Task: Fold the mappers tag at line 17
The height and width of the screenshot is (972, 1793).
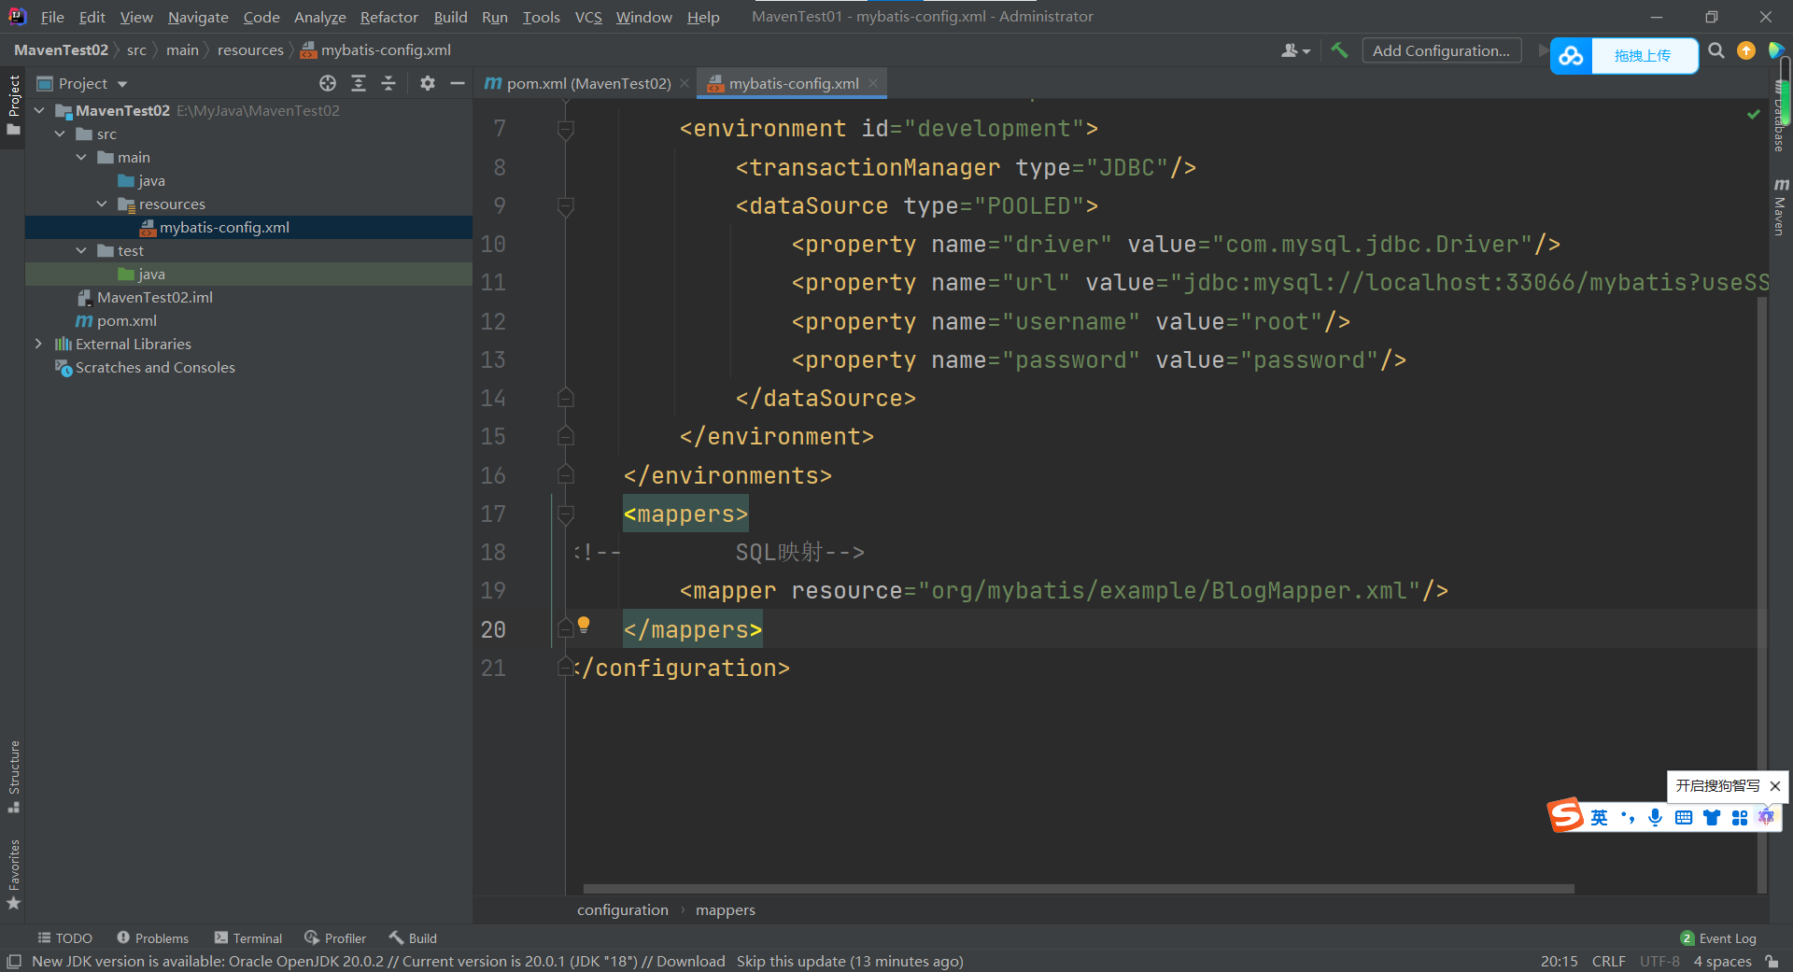Action: [x=565, y=514]
